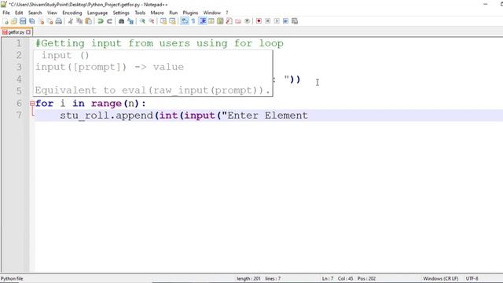503x283 pixels.
Task: Open the File menu
Action: point(6,13)
